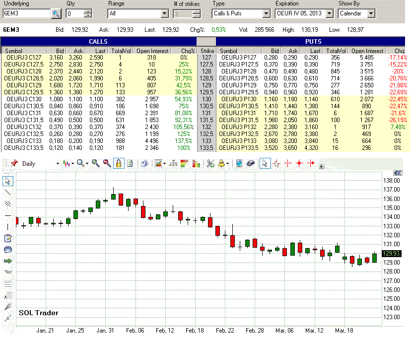The width and height of the screenshot is (411, 341).
Task: Click the colored column histogram icon
Action: pos(196,164)
